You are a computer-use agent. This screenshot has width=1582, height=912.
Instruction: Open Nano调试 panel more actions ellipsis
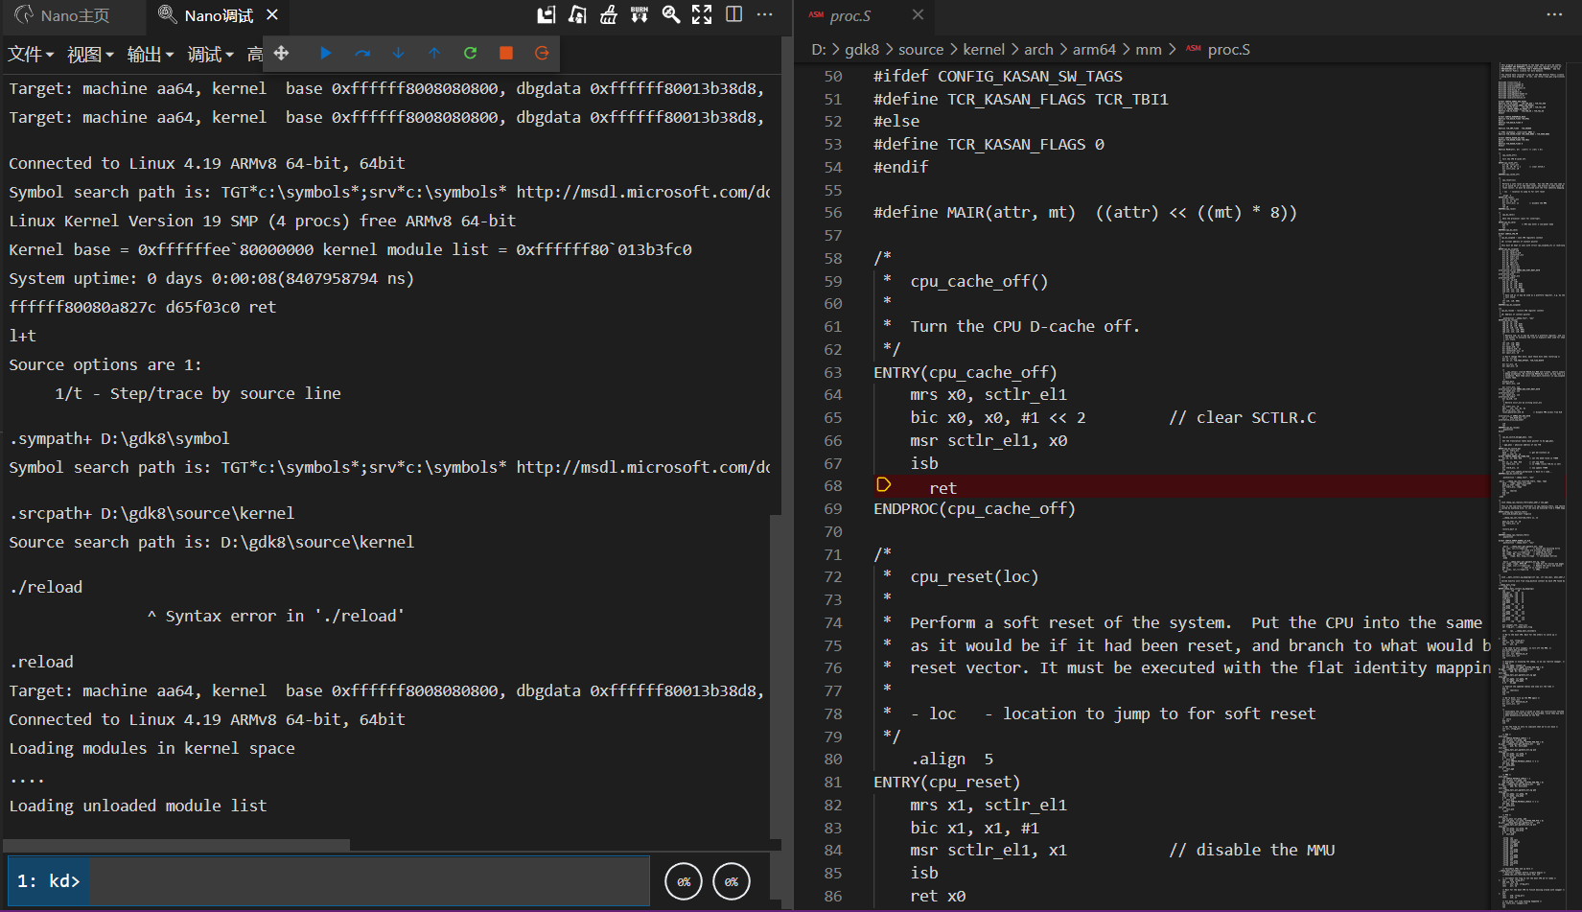764,14
